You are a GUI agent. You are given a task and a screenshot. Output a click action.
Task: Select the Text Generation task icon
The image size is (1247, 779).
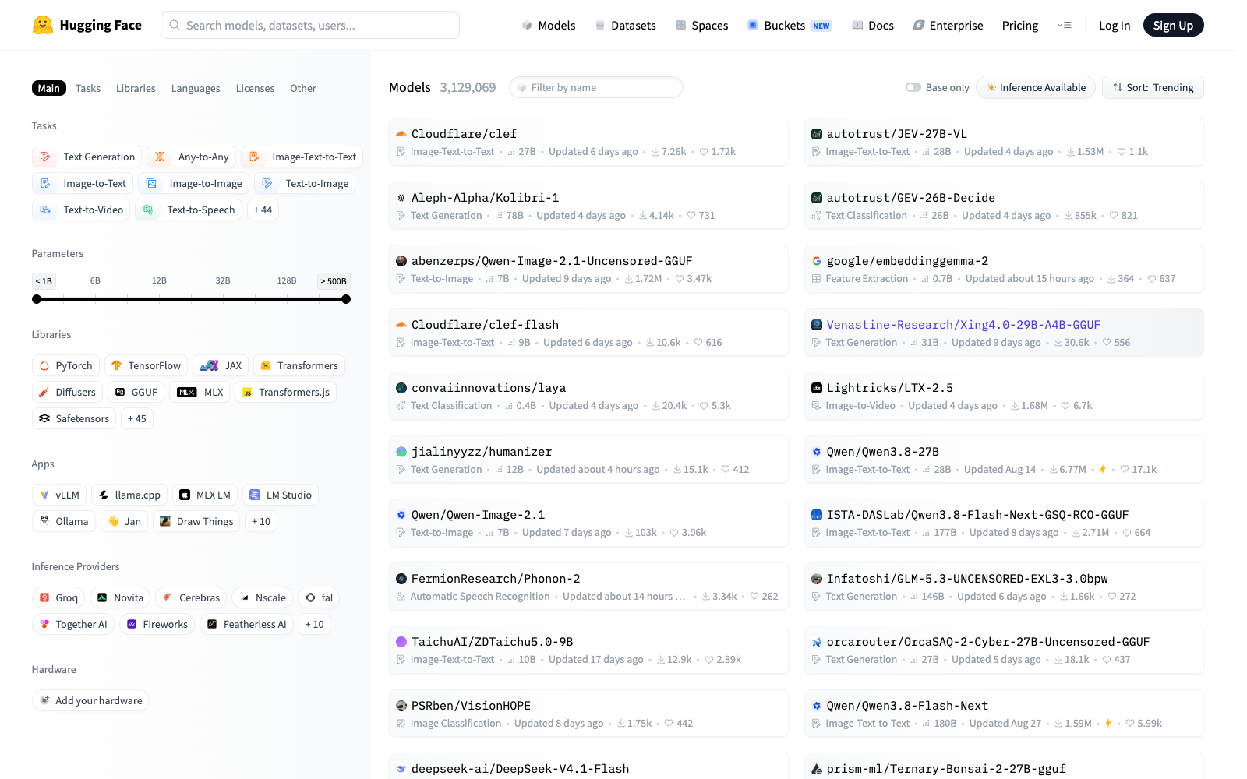pos(45,157)
